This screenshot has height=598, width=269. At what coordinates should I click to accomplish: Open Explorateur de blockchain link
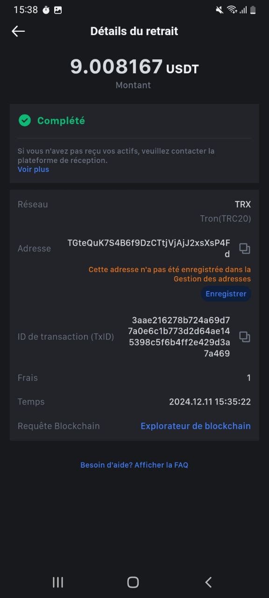pyautogui.click(x=196, y=426)
